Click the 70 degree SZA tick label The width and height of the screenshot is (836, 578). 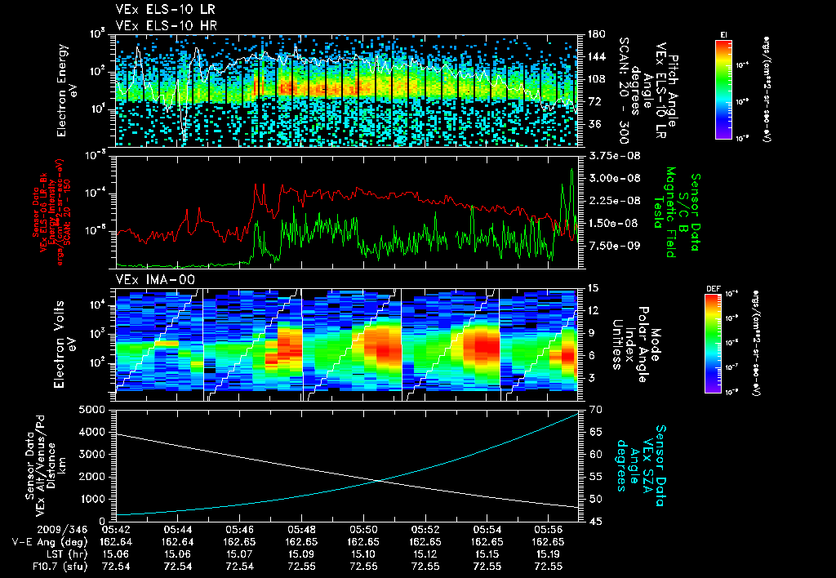(597, 410)
